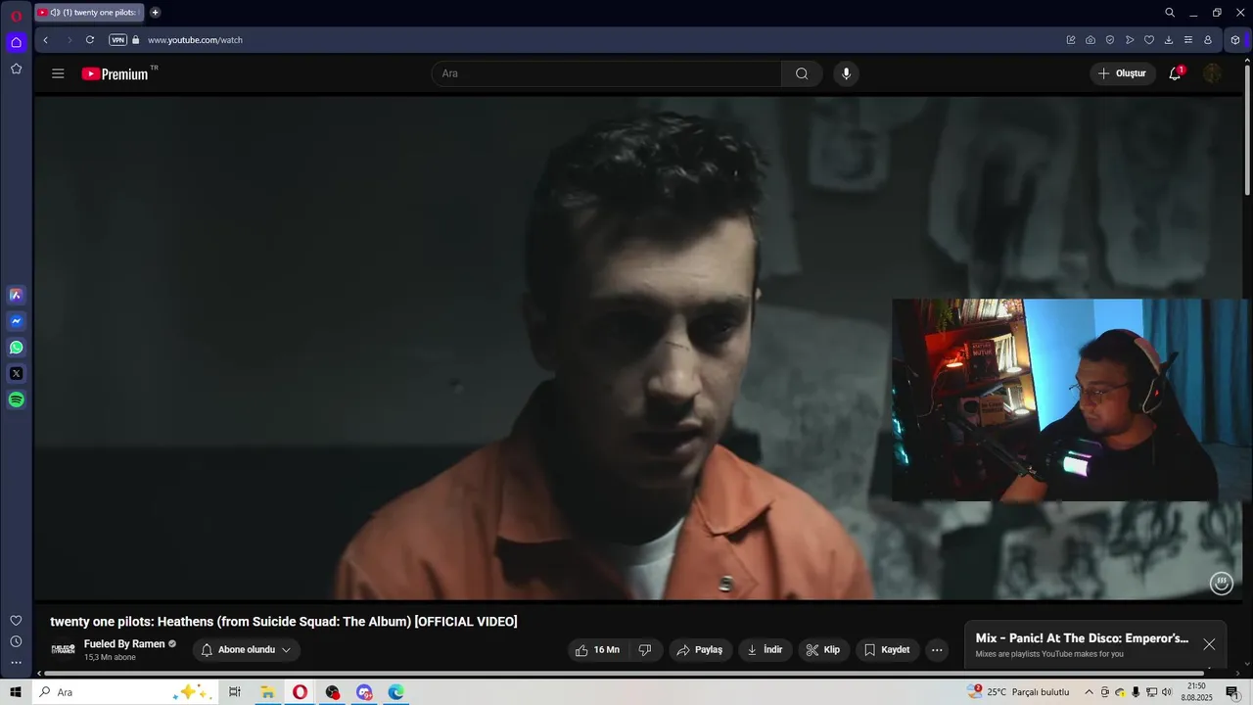
Task: Show hidden system tray icons
Action: 1089,692
